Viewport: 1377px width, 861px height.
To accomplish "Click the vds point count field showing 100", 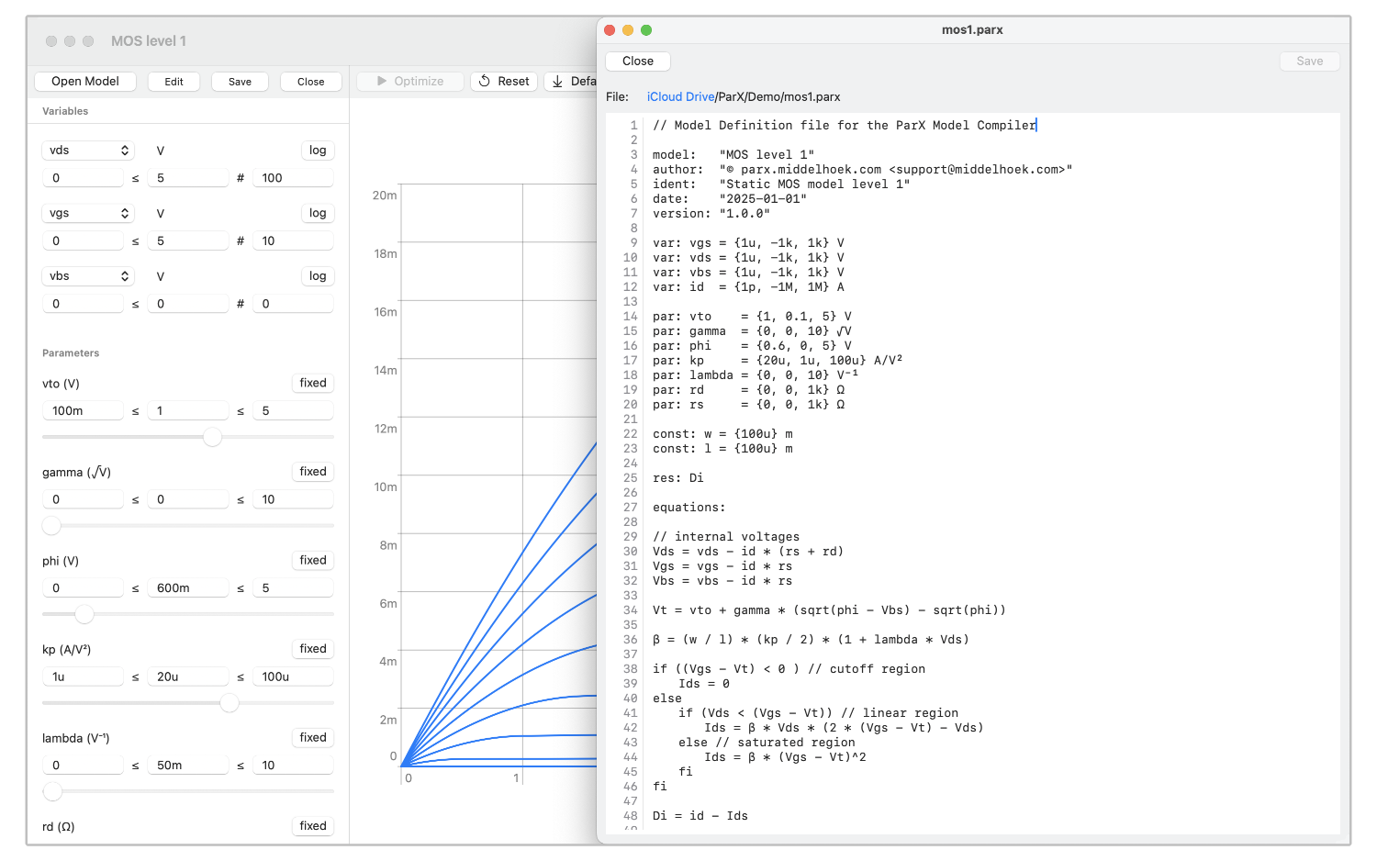I will (292, 178).
